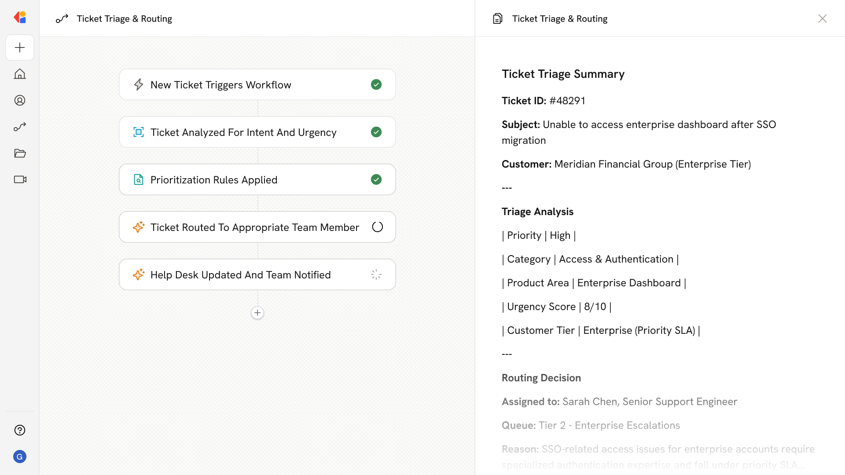Image resolution: width=845 pixels, height=475 pixels.
Task: Click the document icon in right panel header
Action: tap(497, 18)
